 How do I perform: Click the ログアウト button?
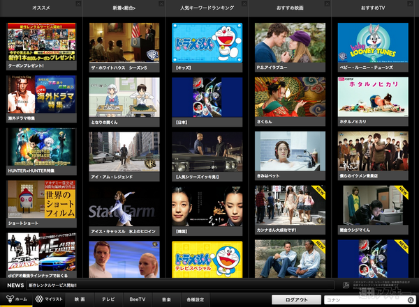click(x=296, y=300)
